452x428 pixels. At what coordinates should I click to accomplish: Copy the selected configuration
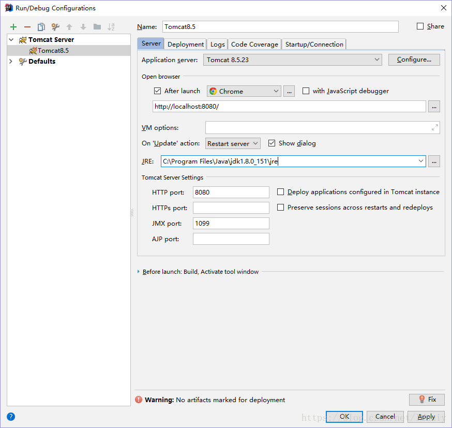click(x=41, y=27)
